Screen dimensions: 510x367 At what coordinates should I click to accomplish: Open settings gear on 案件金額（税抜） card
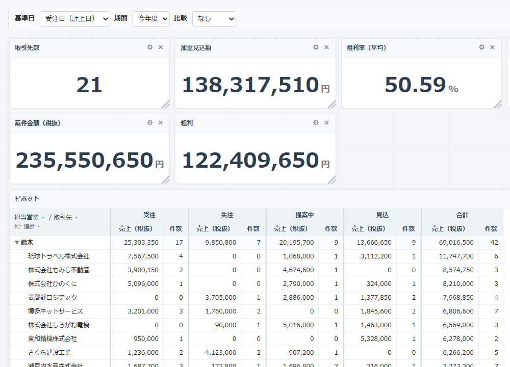click(149, 122)
